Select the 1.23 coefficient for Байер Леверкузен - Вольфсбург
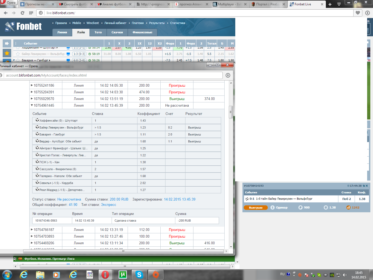 coord(143,127)
